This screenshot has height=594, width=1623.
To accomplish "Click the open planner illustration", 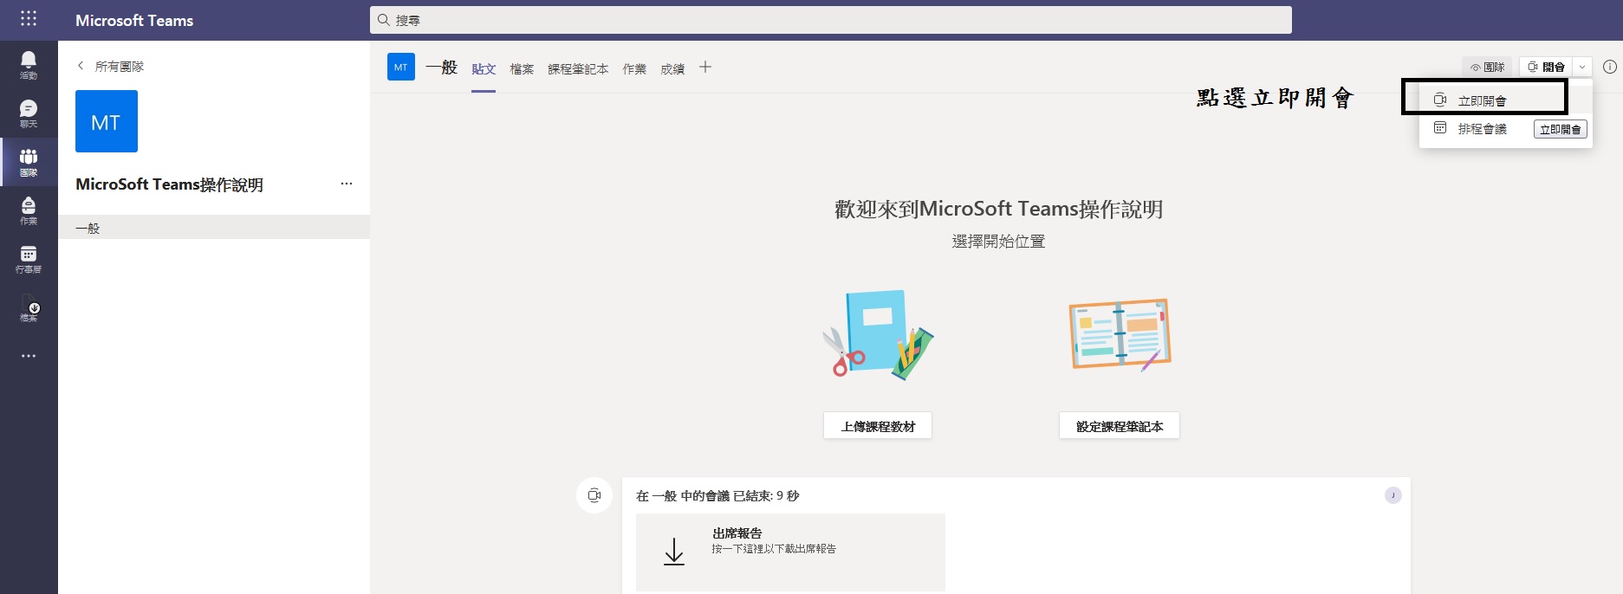I will (1120, 335).
